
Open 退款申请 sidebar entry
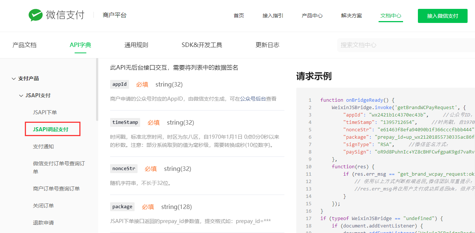tap(43, 223)
